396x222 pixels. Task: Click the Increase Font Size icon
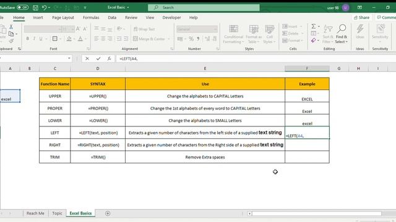pyautogui.click(x=79, y=29)
